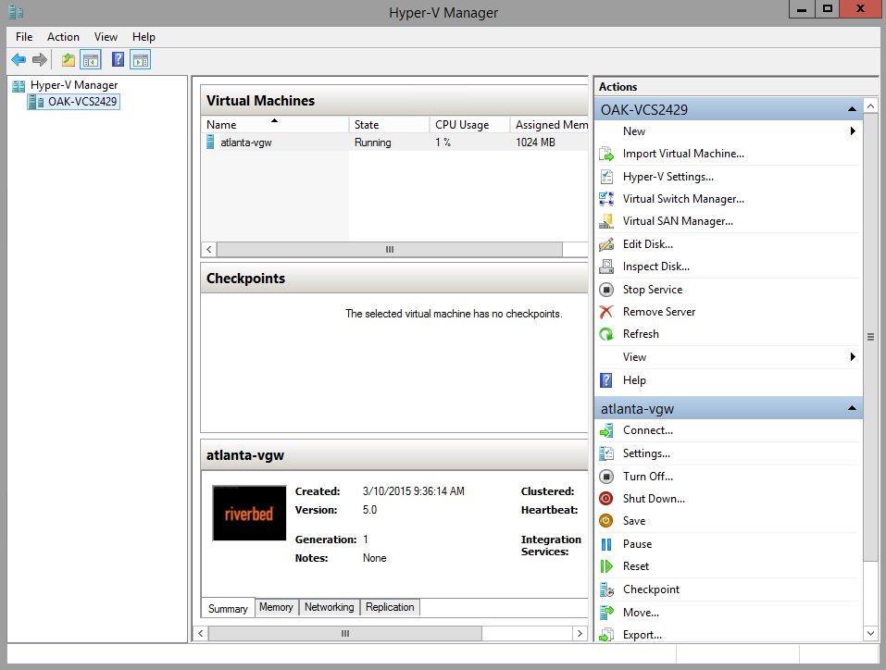Screen dimensions: 886x670
Task: Open the File menu
Action: tap(24, 37)
